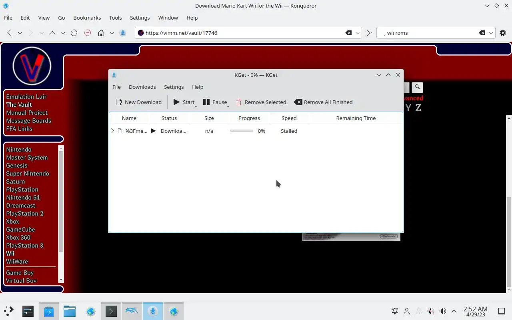This screenshot has width=512, height=320.
Task: Click Remove All Finished in KGet
Action: pos(323,102)
